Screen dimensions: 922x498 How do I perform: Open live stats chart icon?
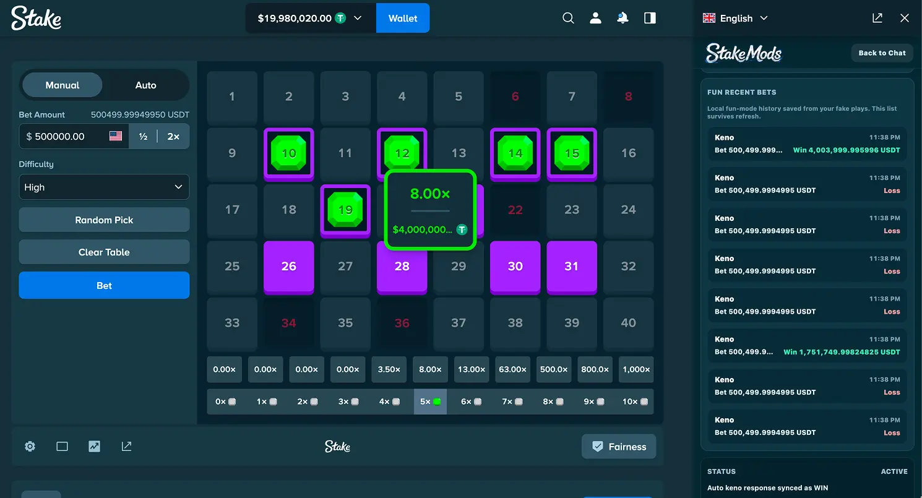pos(94,446)
